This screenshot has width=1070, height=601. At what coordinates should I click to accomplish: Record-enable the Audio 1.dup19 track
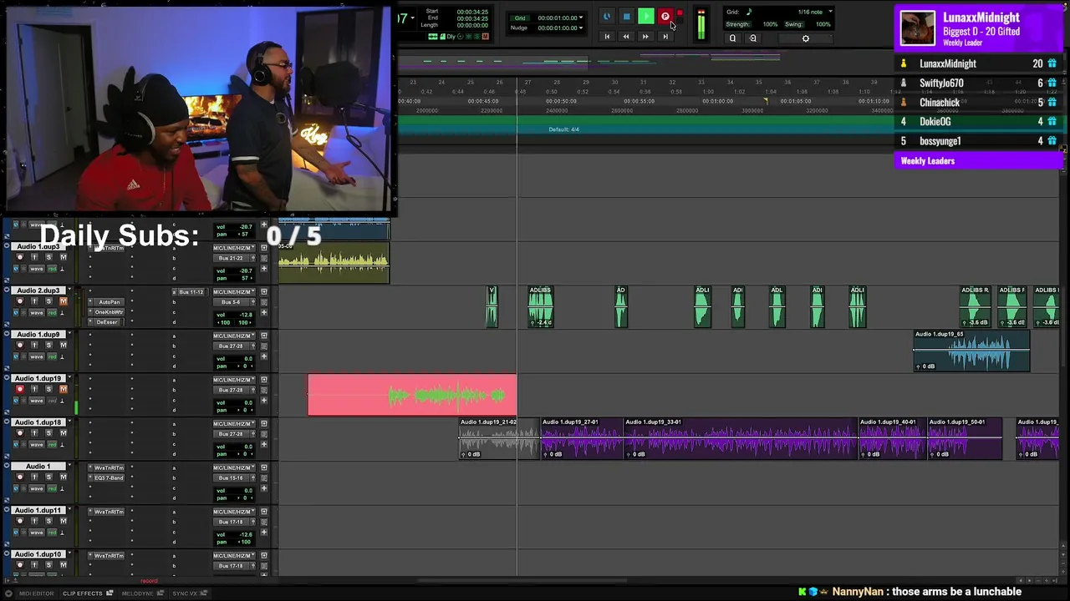(x=20, y=390)
